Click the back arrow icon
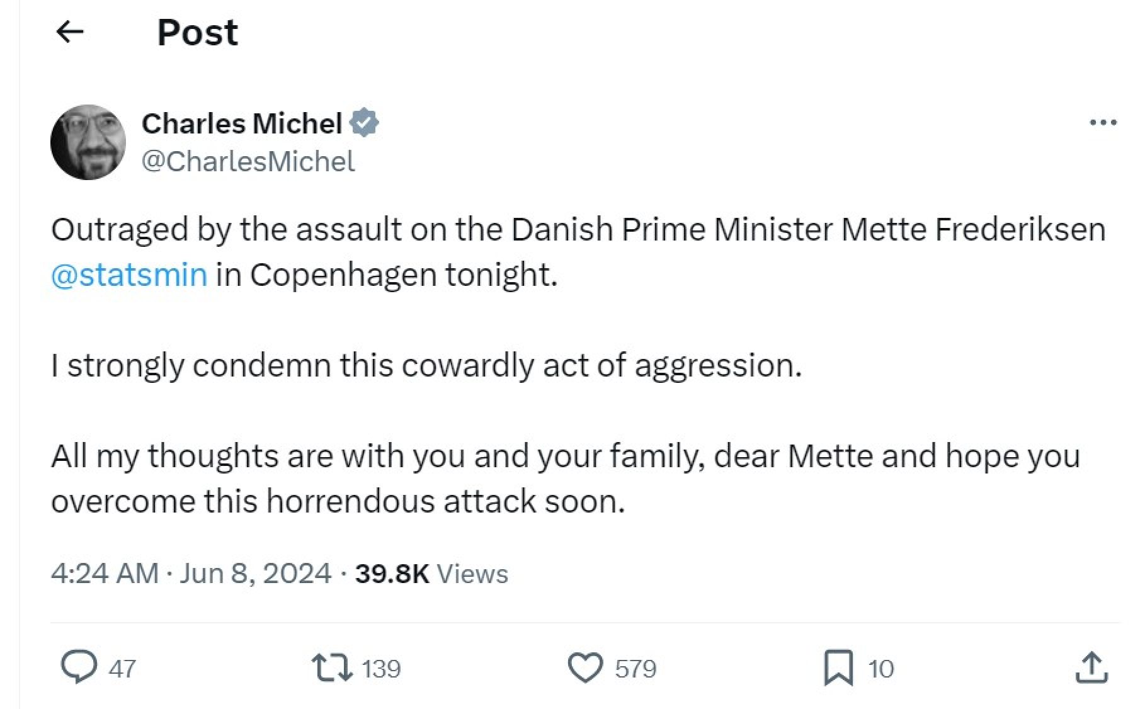1145x709 pixels. [70, 32]
